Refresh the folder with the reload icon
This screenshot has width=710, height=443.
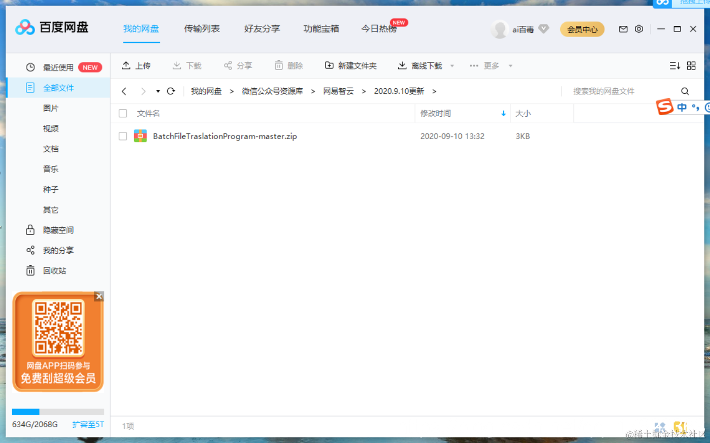171,91
